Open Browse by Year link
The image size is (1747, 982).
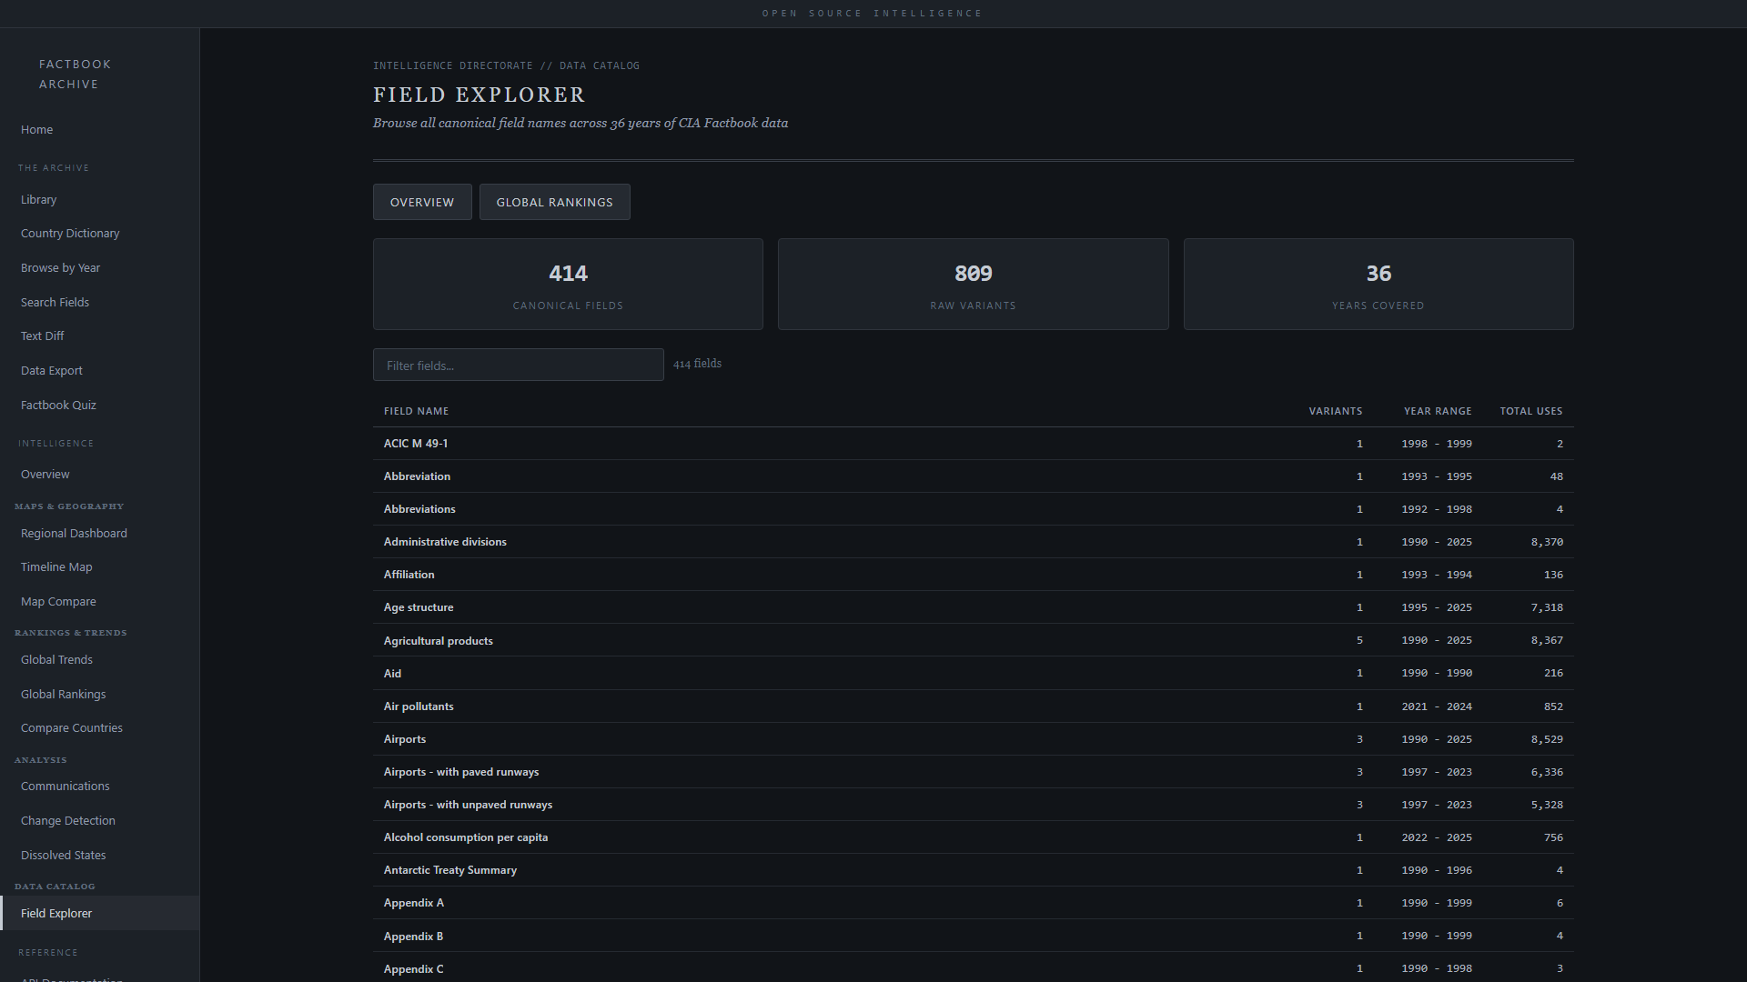pyautogui.click(x=60, y=267)
